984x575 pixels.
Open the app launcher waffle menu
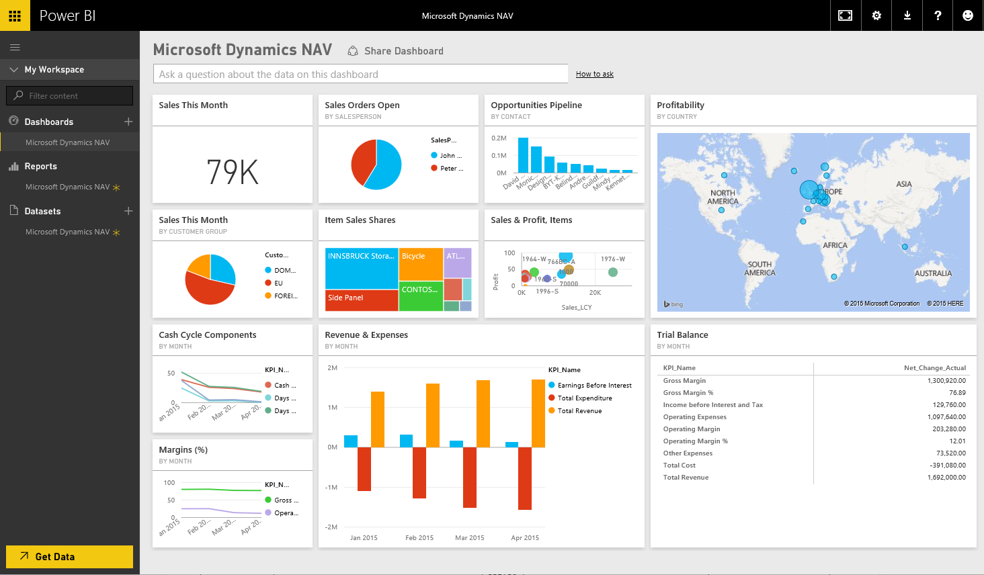(15, 15)
